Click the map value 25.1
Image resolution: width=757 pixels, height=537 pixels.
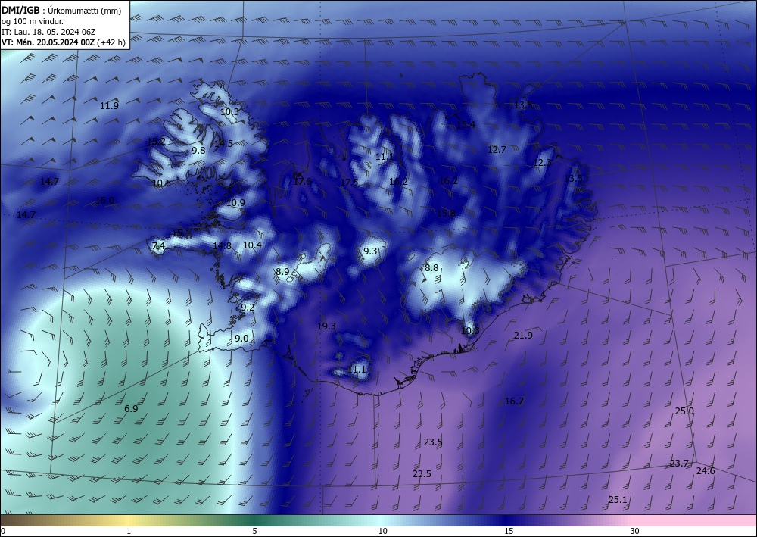[x=618, y=500]
